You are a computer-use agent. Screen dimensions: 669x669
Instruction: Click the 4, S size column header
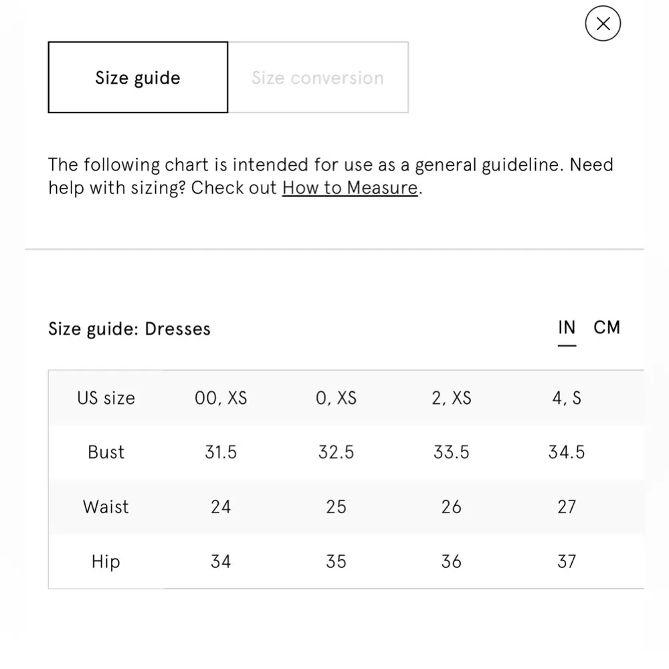click(567, 398)
